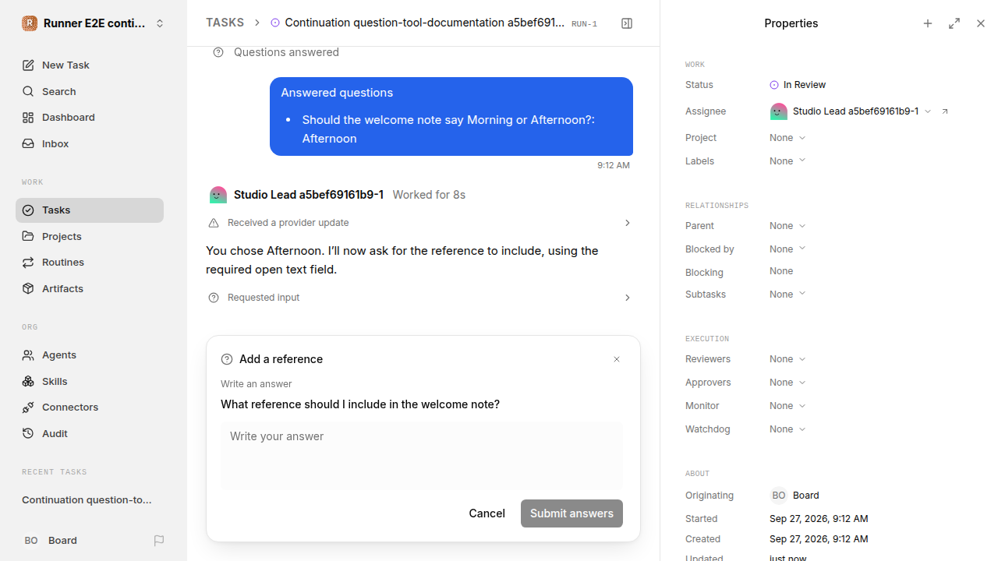Go to Agents
998x561 pixels.
[90, 355]
